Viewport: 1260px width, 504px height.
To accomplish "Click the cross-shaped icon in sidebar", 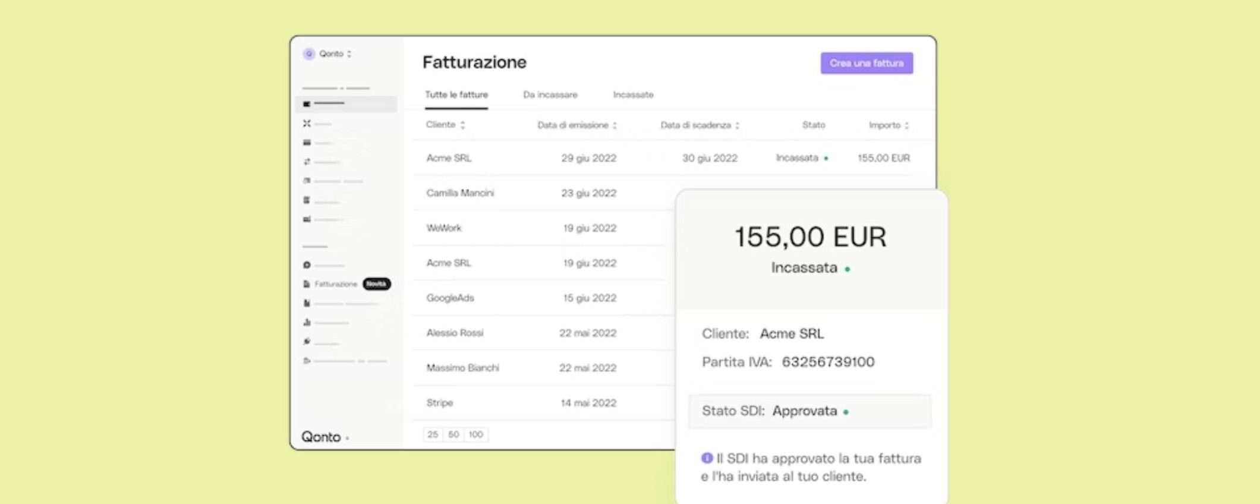I will point(307,124).
